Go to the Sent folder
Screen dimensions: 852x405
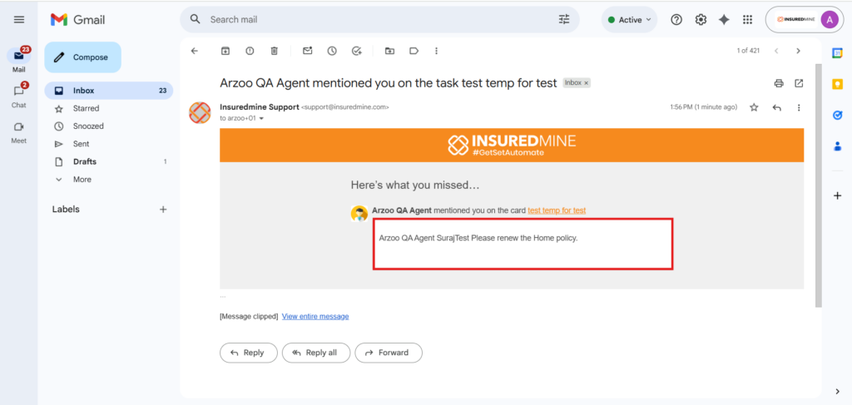(x=81, y=144)
